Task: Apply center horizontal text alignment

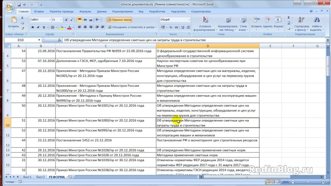Action: [85, 27]
